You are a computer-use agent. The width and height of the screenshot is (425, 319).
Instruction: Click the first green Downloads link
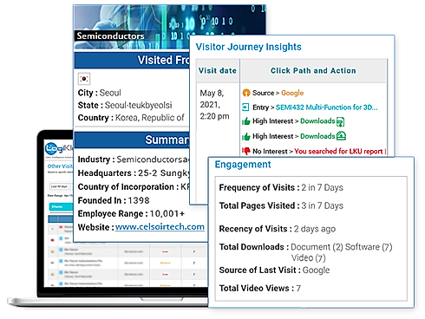tap(317, 121)
